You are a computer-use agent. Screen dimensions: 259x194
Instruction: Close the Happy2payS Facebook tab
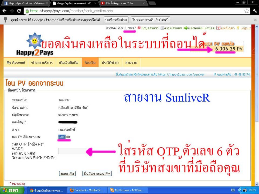(47, 3)
